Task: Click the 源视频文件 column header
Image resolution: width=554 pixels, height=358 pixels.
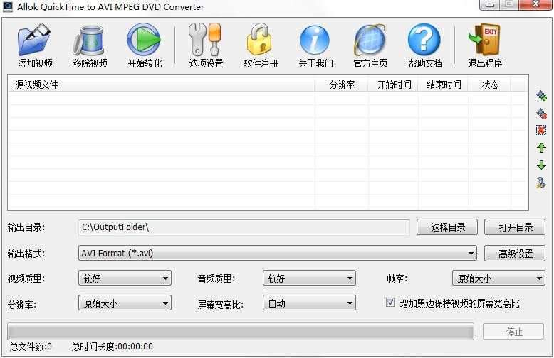Action: coord(161,85)
